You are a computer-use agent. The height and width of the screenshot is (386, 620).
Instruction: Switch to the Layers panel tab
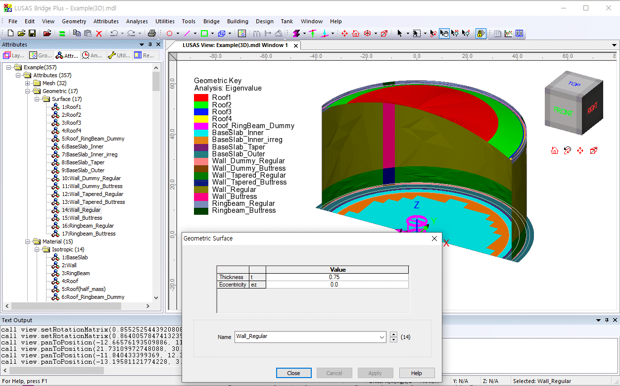[14, 55]
